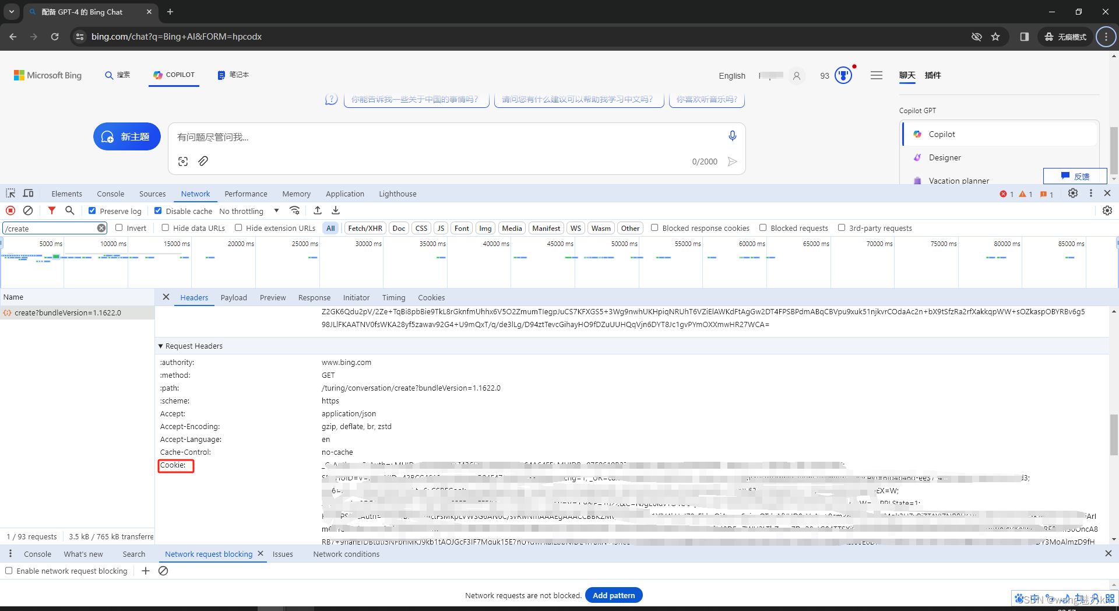Close the Network request blocking tab
The width and height of the screenshot is (1119, 611).
click(x=261, y=554)
